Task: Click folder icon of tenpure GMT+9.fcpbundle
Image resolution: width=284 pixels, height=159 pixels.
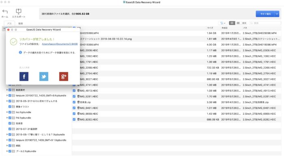Action: [x=13, y=95]
